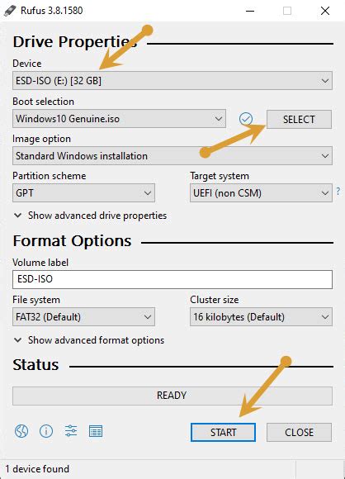Viewport: 345px width, 479px height.
Task: Click the CLOSE button
Action: [299, 432]
